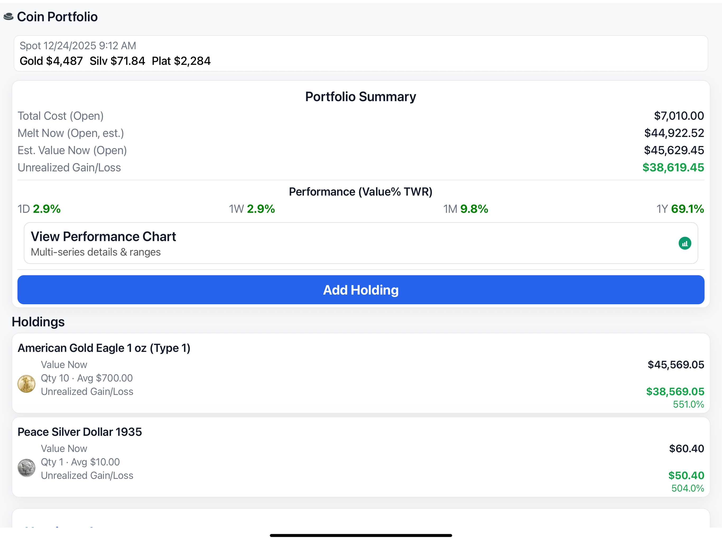Click the $44,922.52 melt value
The height and width of the screenshot is (541, 722).
(674, 133)
